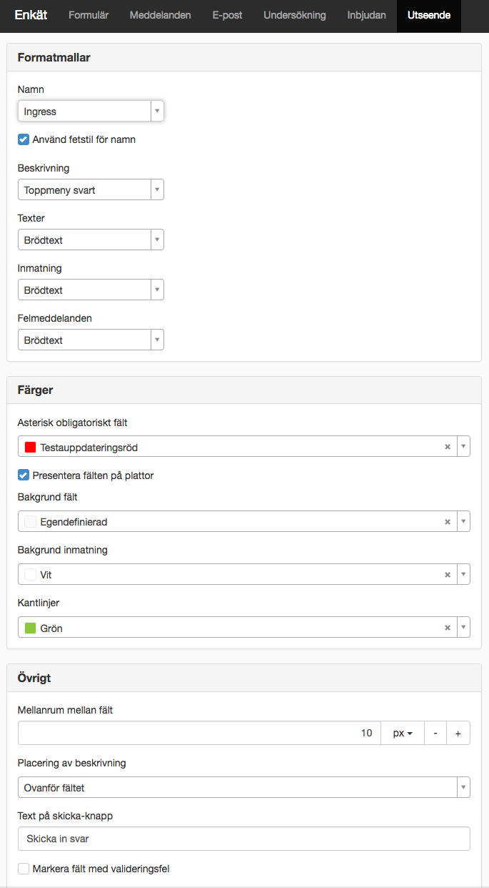Switch to the Formulär tab
Image resolution: width=489 pixels, height=888 pixels.
click(89, 15)
